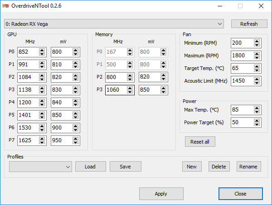Click the OverdriveNTool title bar icon
The width and height of the screenshot is (272, 205).
pyautogui.click(x=5, y=6)
